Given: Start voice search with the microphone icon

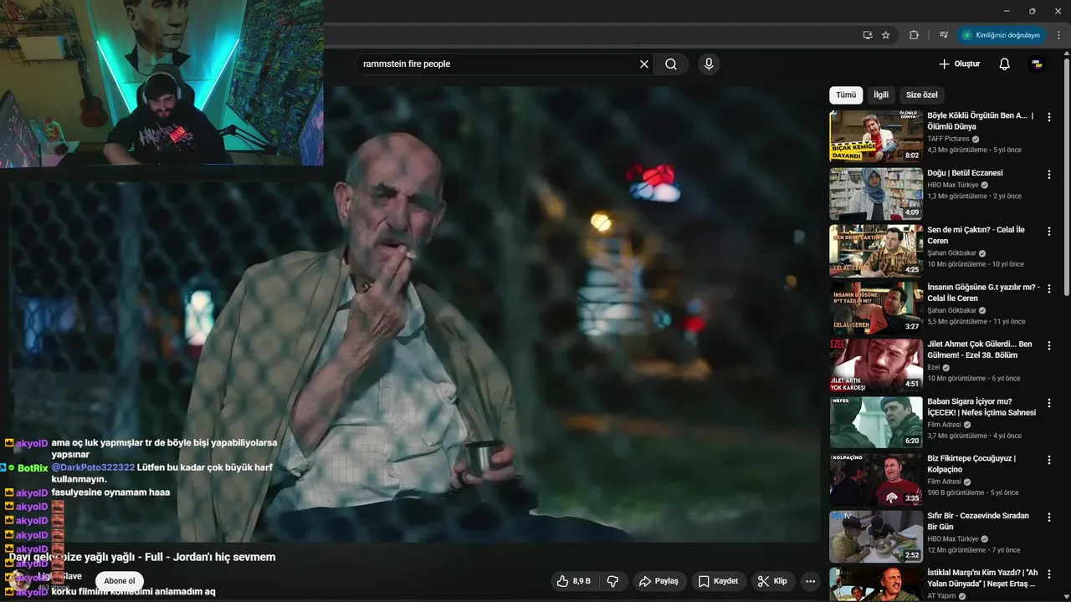Looking at the screenshot, I should [709, 64].
